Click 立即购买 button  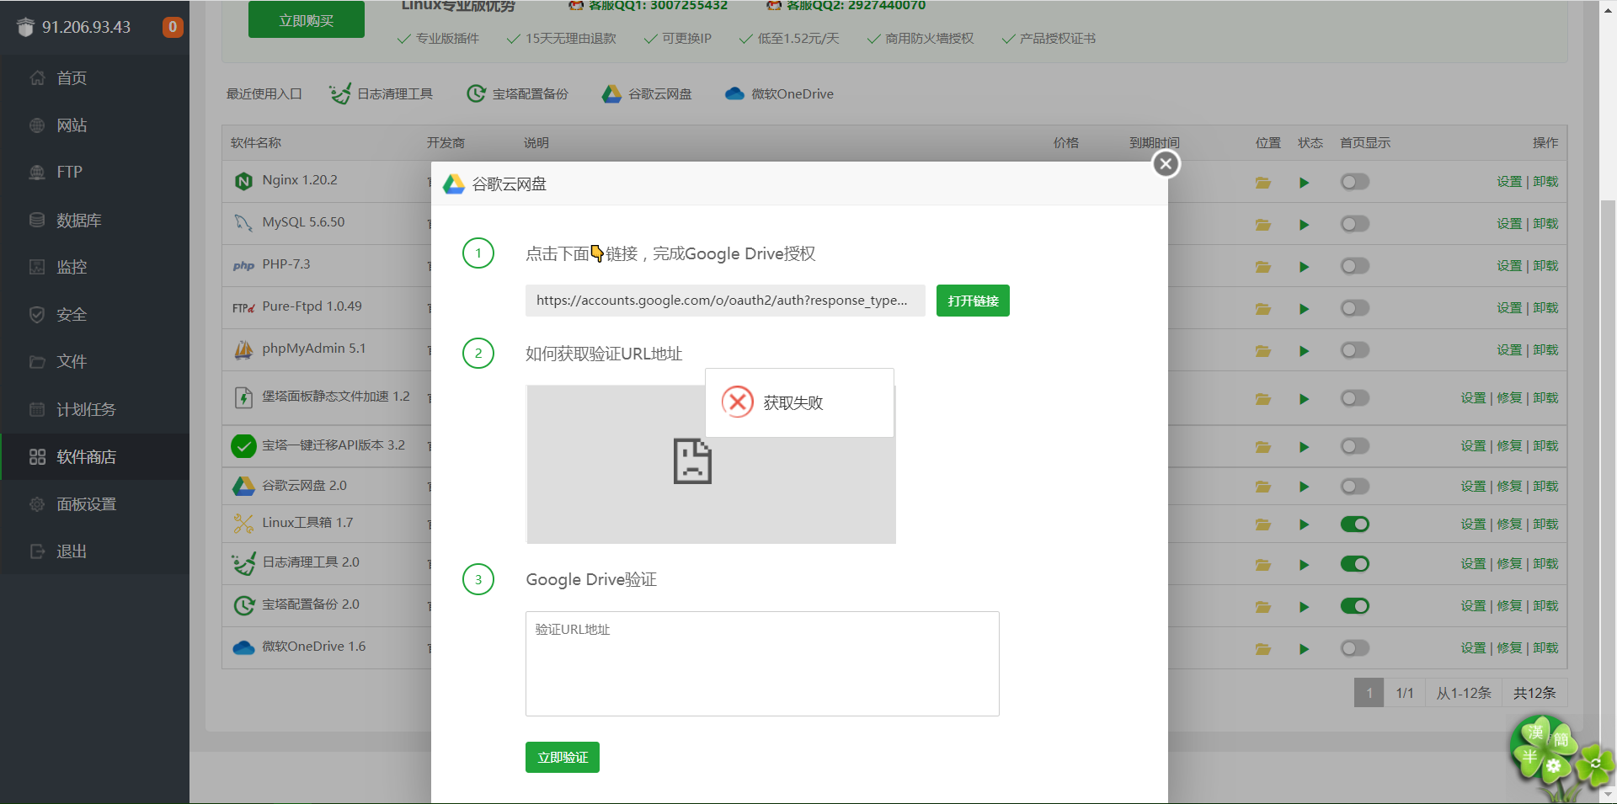click(307, 20)
